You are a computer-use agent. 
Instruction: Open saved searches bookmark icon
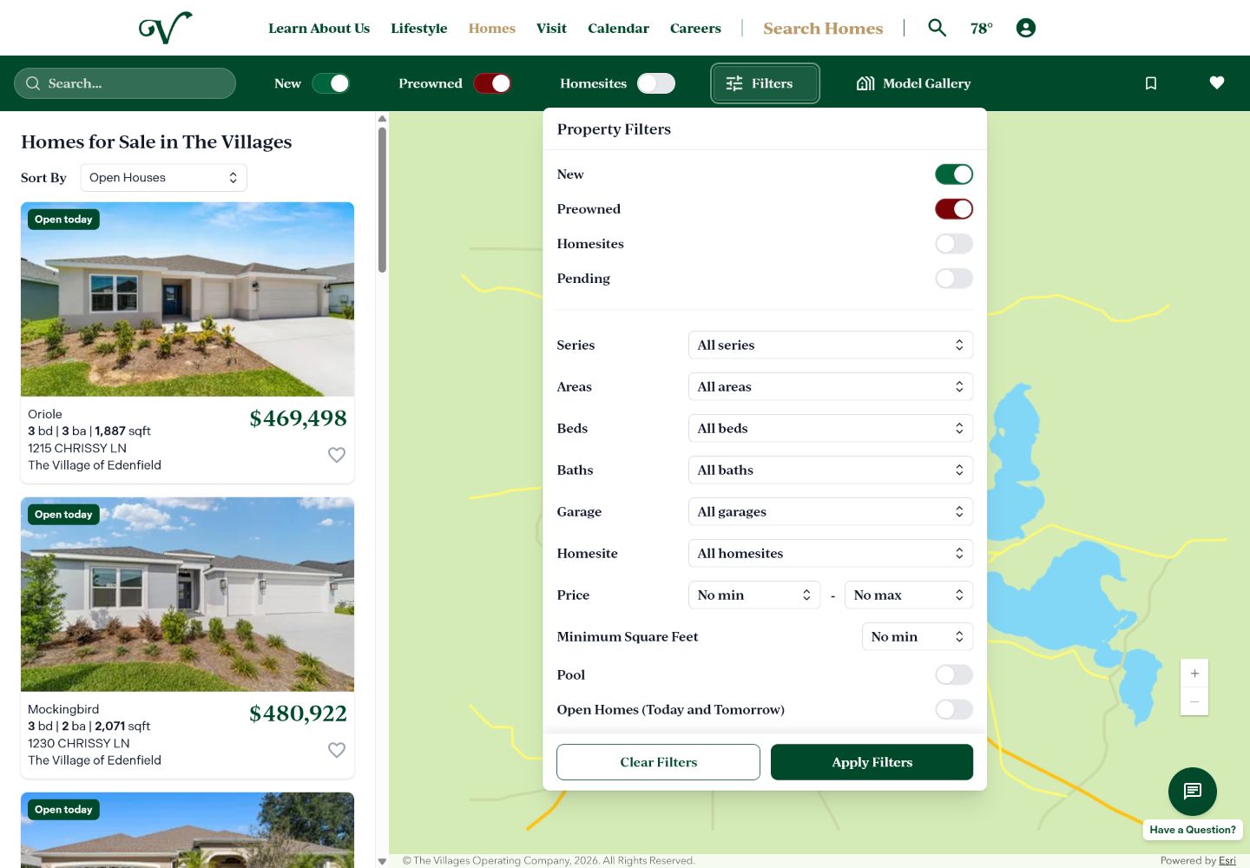tap(1151, 83)
